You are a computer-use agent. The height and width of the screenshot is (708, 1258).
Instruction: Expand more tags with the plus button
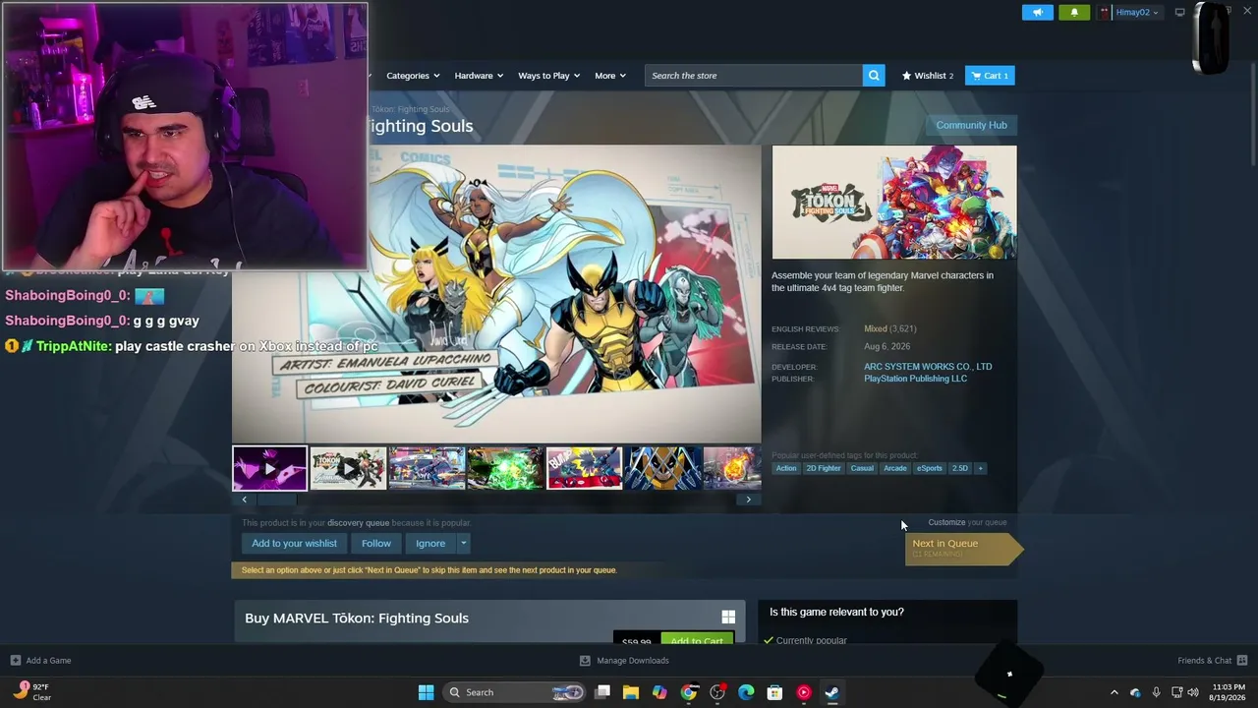click(x=980, y=468)
